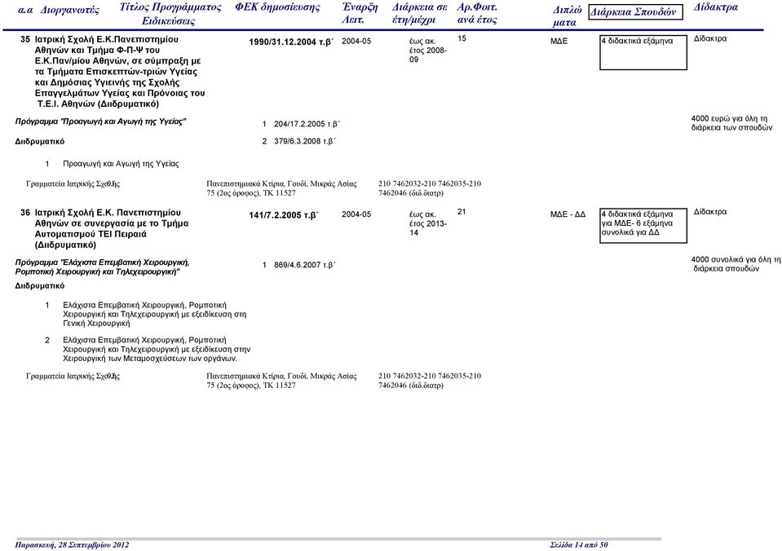This screenshot has height=551, width=782.
Task: Click the 'Διπλώματα' column header
Action: click(567, 16)
